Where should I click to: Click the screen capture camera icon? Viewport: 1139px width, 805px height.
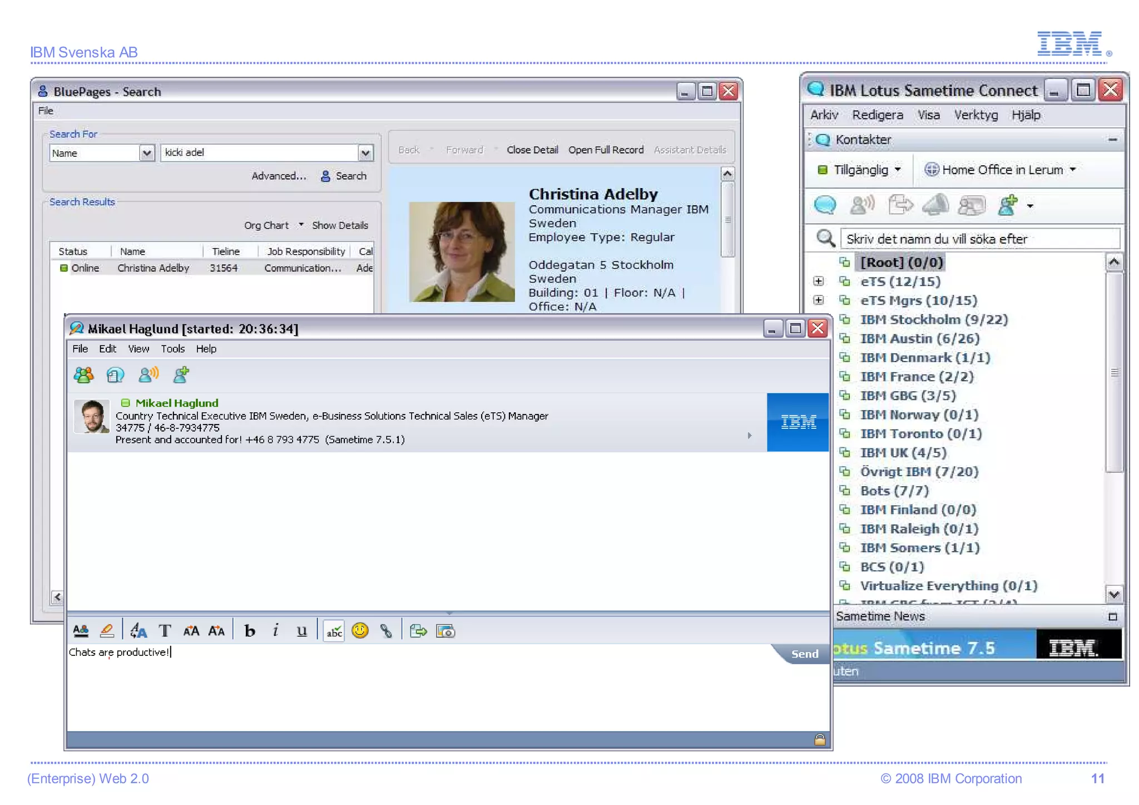(445, 630)
